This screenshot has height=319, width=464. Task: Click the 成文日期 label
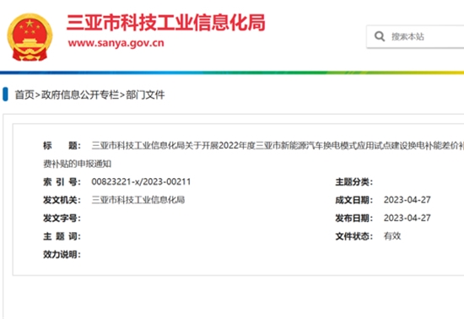click(x=354, y=200)
